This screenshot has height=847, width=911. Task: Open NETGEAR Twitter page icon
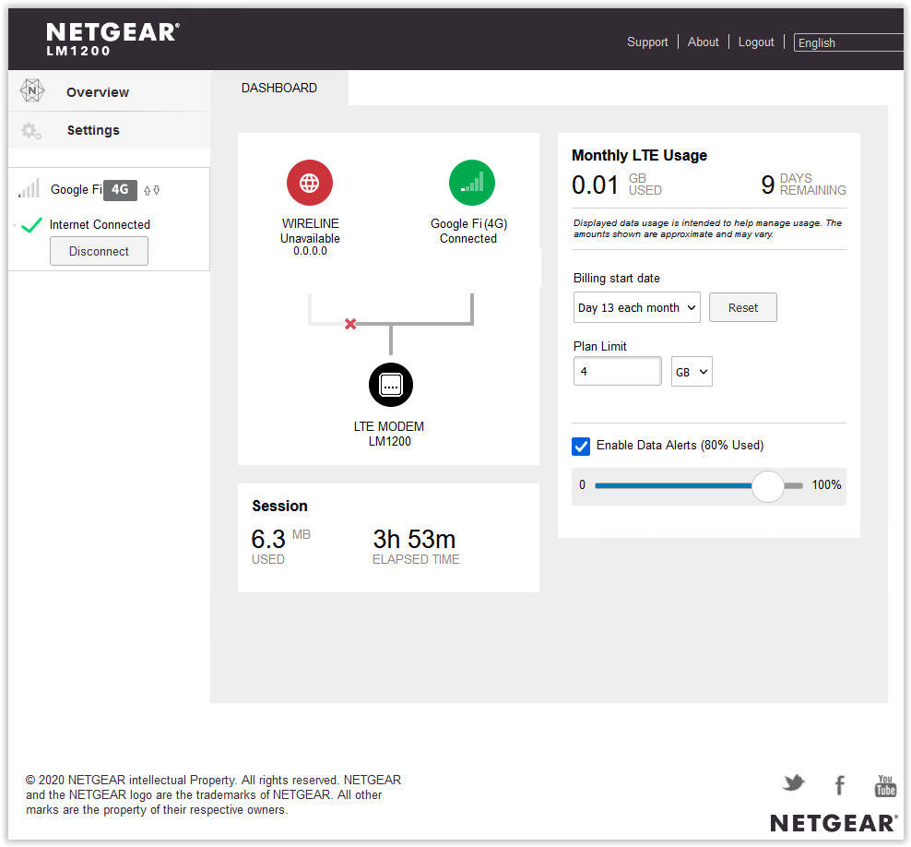coord(793,784)
